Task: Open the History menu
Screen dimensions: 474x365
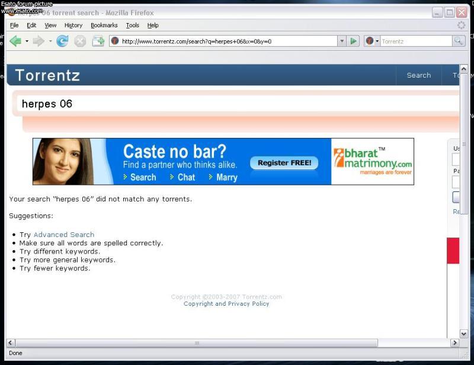Action: click(x=73, y=25)
